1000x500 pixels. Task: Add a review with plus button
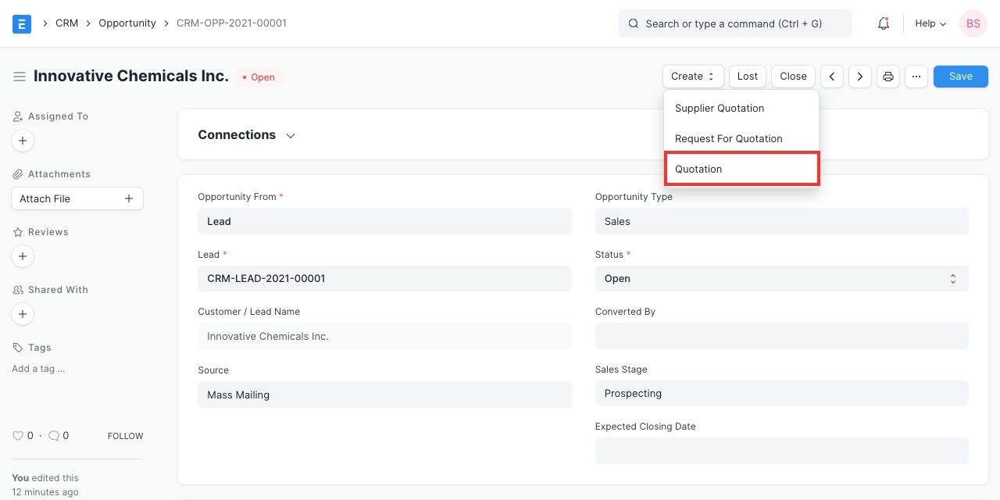(23, 256)
